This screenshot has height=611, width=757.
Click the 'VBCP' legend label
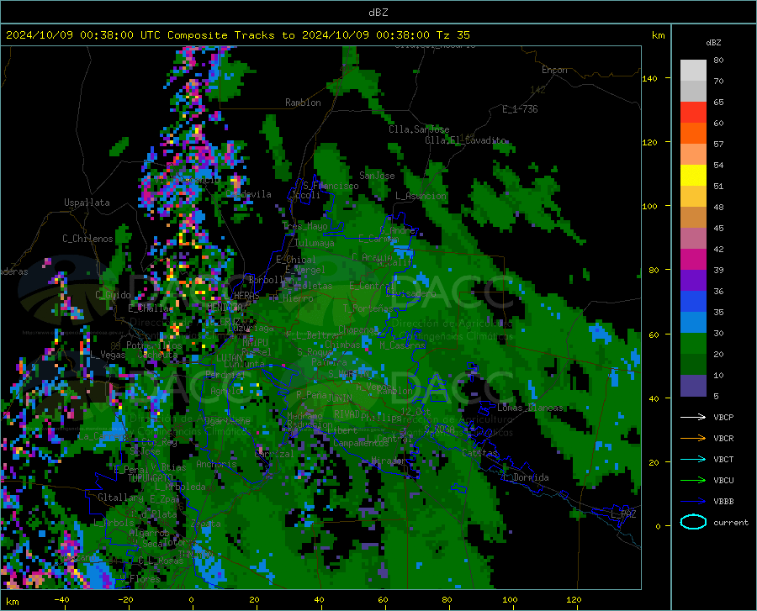(x=723, y=417)
